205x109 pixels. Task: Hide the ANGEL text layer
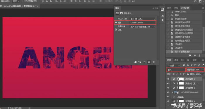(x=168, y=97)
